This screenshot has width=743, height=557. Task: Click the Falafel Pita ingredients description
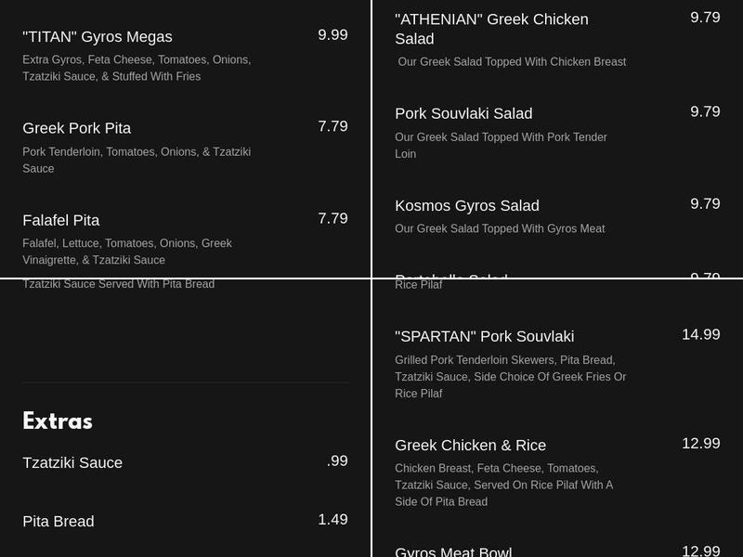point(127,252)
